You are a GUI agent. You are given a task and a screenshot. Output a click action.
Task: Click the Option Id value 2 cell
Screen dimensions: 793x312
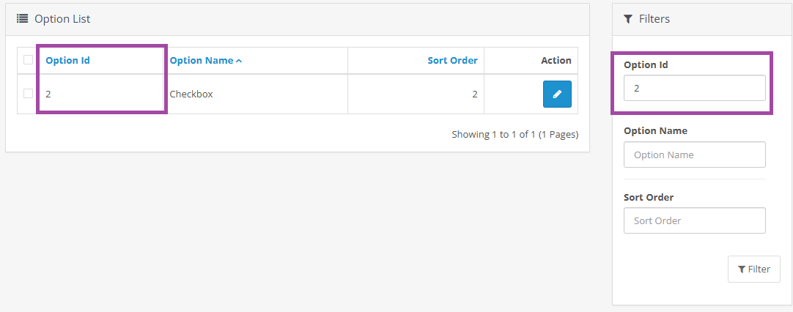[x=48, y=94]
